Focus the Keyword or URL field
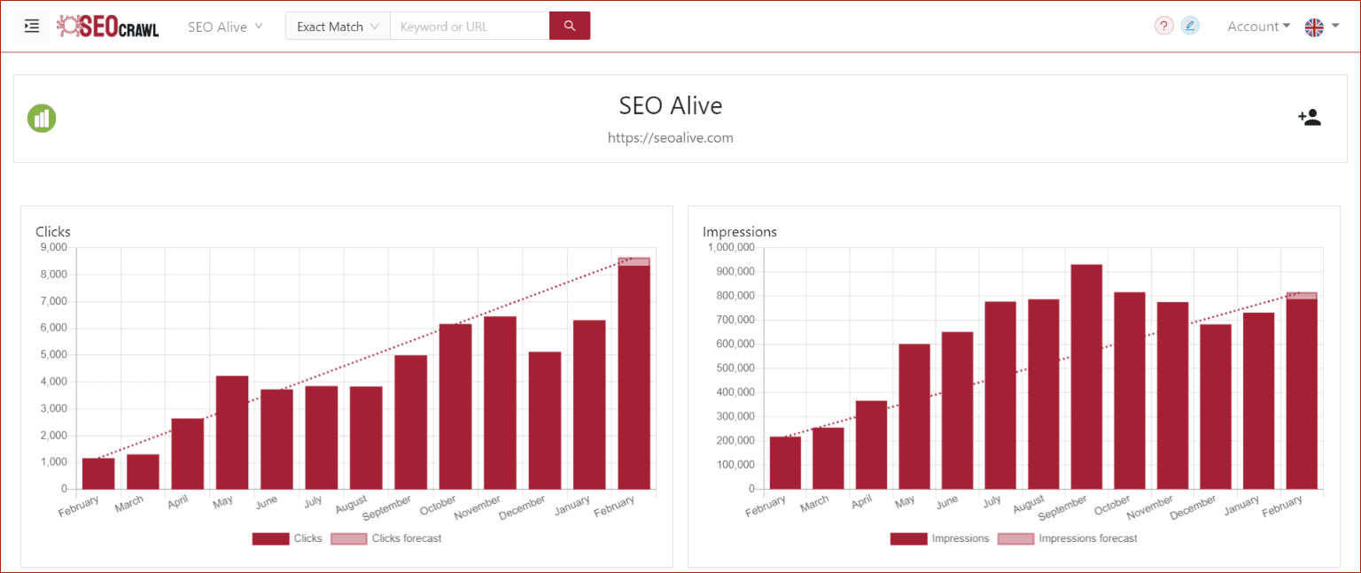1361x573 pixels. tap(470, 27)
